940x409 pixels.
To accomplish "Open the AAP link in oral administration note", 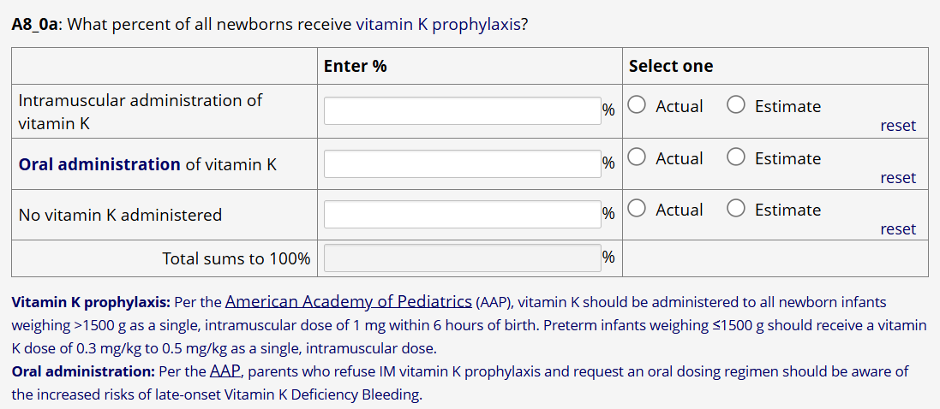I will pyautogui.click(x=225, y=371).
